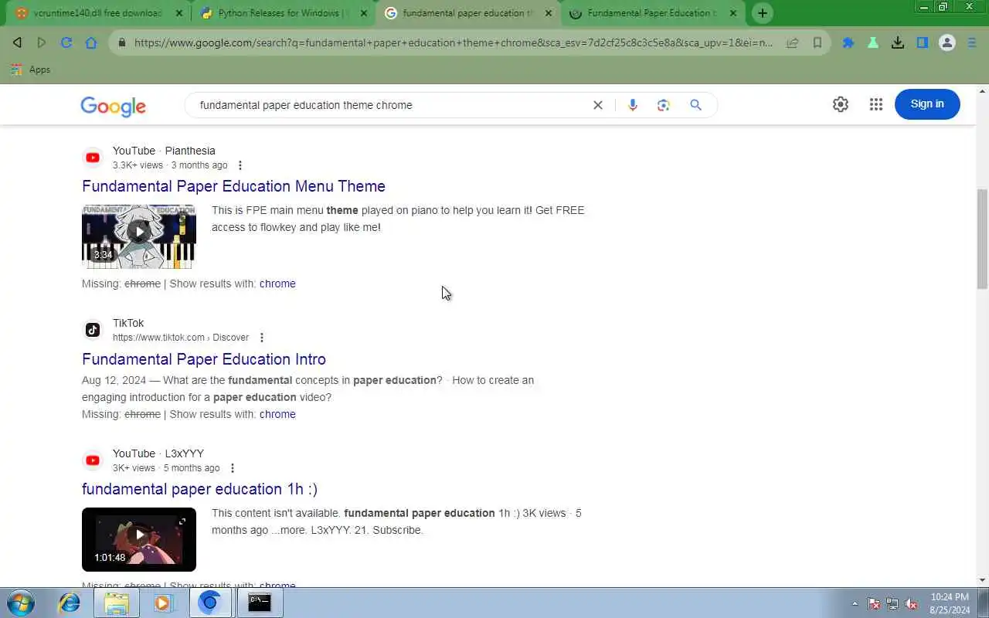Open fundamental paper education 1h :) link
Viewport: 989px width, 618px height.
(x=199, y=489)
